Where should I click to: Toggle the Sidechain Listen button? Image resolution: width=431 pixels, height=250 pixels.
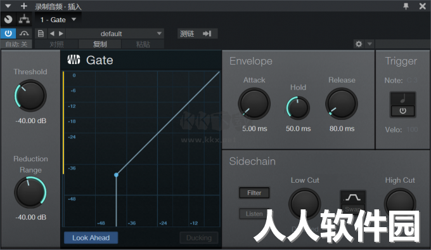pyautogui.click(x=254, y=214)
